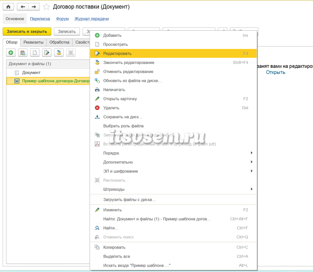Expand the ЭП и шифрование submenu
Image resolution: width=313 pixels, height=272 pixels.
(x=173, y=171)
